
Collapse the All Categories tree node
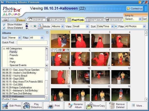click(x=4, y=49)
